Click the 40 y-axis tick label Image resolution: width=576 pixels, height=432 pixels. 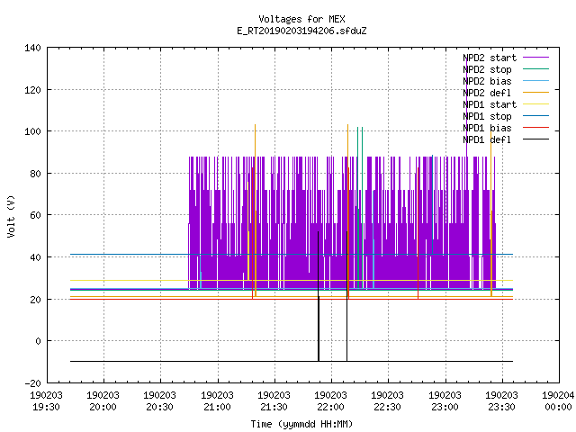click(x=35, y=257)
